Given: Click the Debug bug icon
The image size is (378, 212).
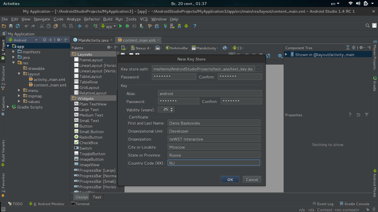Looking at the screenshot, I should pos(127,26).
